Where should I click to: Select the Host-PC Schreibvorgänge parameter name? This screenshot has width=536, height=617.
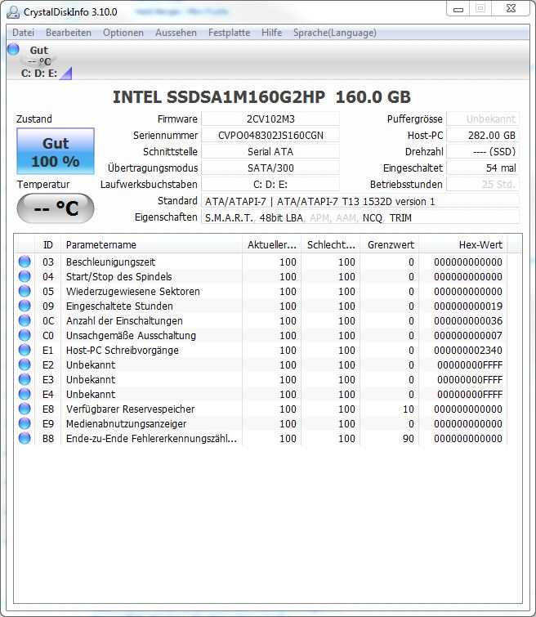point(123,351)
